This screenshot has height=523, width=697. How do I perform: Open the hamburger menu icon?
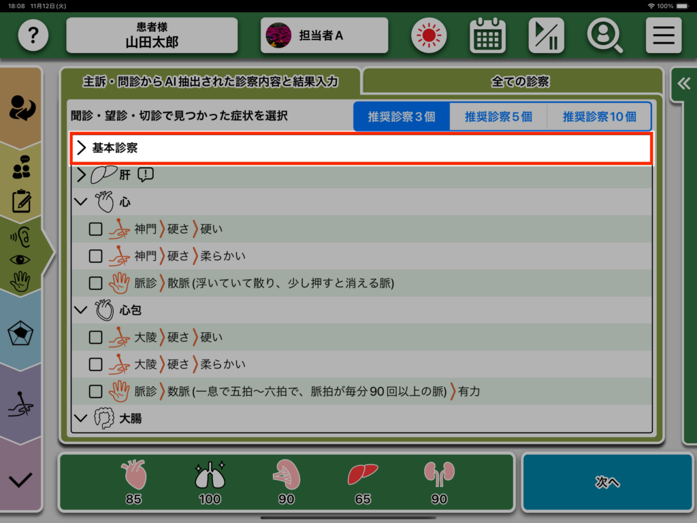pos(664,35)
